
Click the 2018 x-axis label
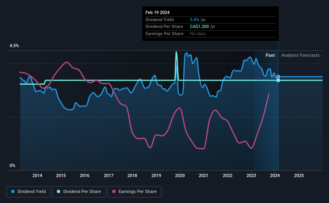132,175
